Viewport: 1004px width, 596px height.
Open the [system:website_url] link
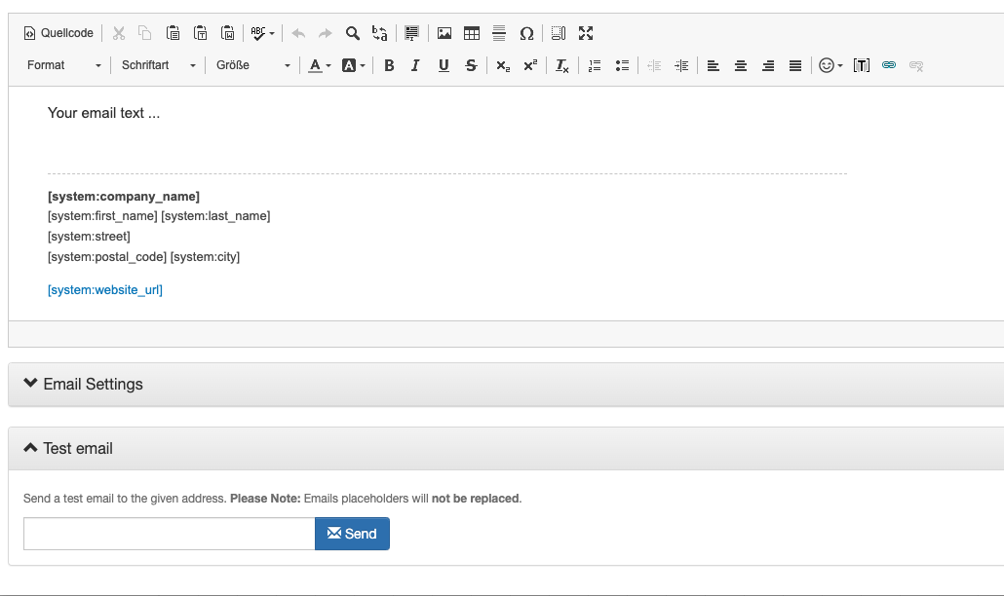pos(105,290)
